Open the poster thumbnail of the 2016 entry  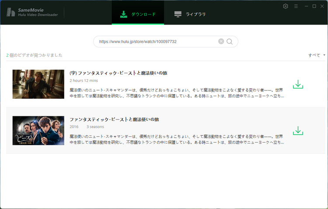pos(38,131)
